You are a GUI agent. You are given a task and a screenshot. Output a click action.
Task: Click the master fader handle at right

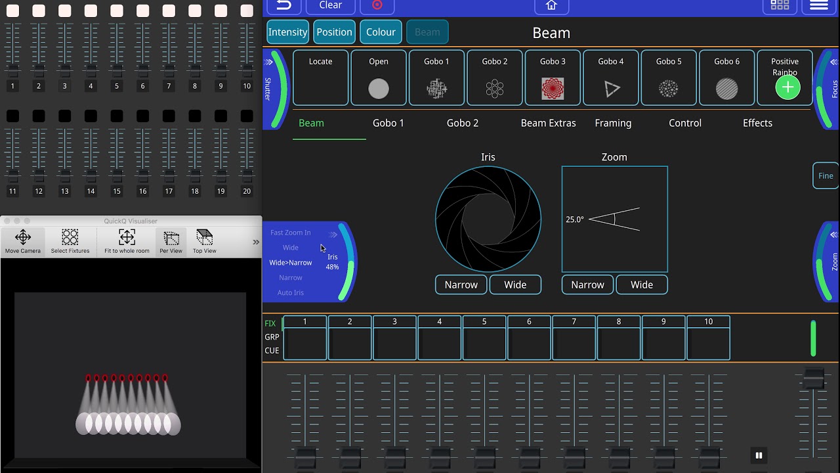(x=814, y=379)
